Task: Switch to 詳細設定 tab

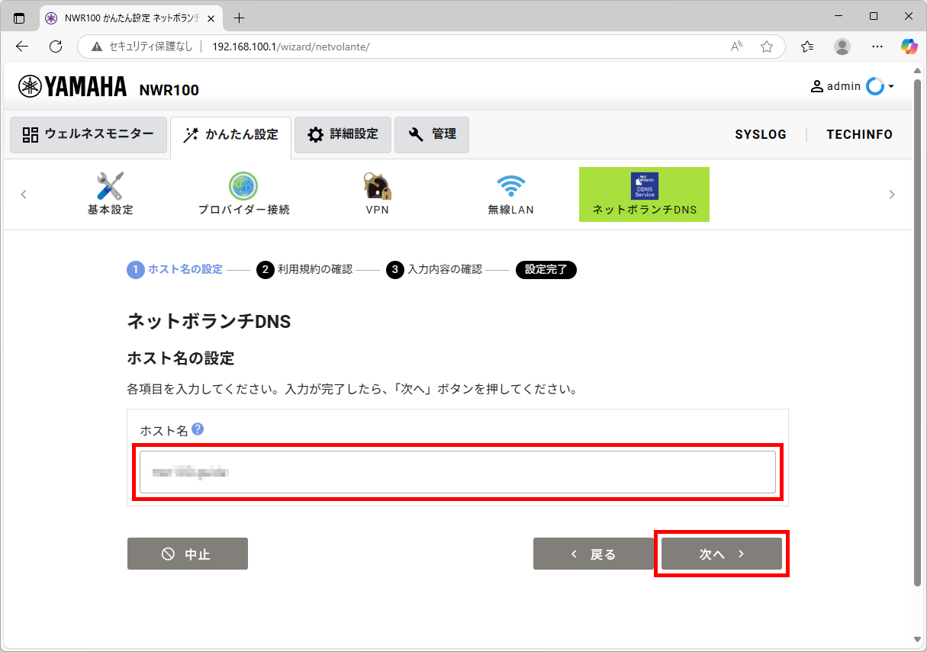Action: (343, 135)
